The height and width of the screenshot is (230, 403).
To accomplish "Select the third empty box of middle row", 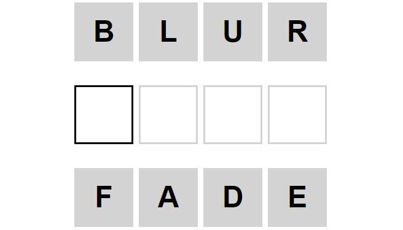I will [233, 115].
